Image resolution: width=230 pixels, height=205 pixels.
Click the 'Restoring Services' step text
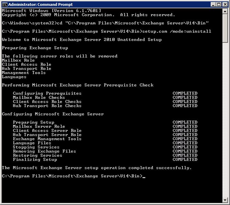[38, 155]
